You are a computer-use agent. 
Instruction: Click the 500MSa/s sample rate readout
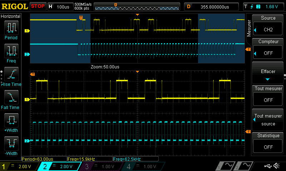coord(83,5)
